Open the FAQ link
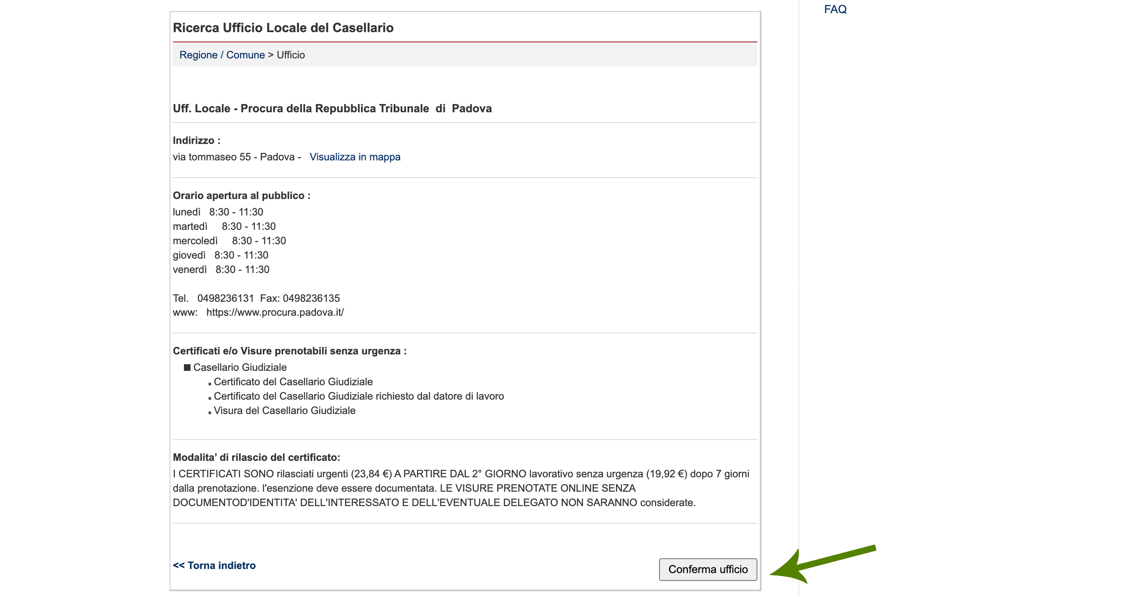The width and height of the screenshot is (1139, 597). tap(835, 9)
